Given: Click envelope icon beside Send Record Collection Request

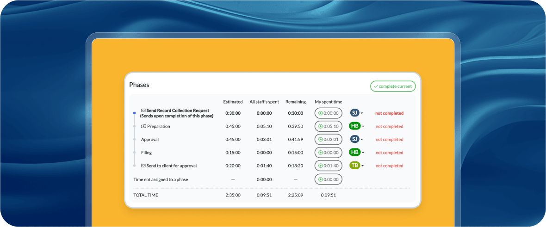Looking at the screenshot, I should (x=143, y=110).
